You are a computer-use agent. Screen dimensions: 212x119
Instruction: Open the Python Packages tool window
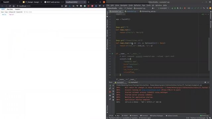tap(157, 116)
